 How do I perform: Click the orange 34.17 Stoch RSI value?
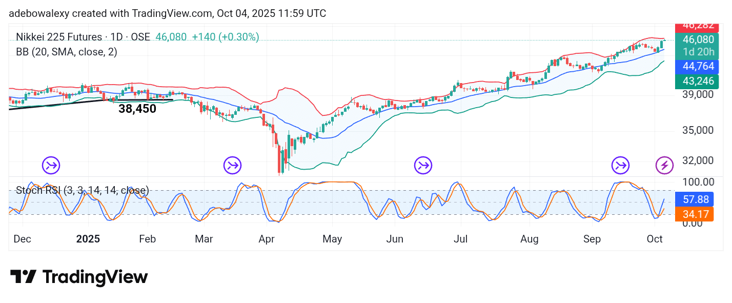(697, 214)
